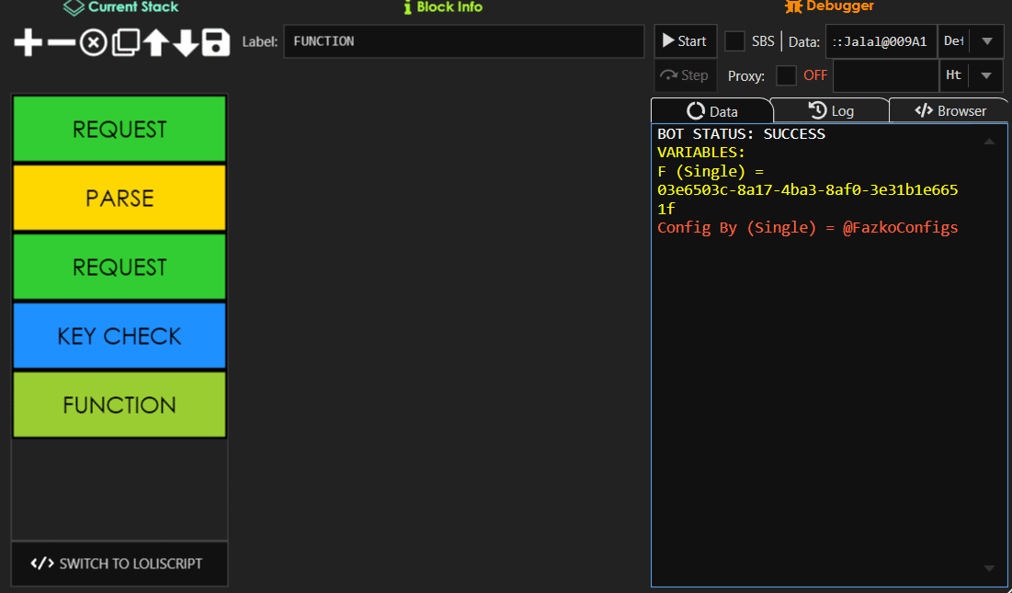Toggle the Proxy checkbox to ON
1012x593 pixels.
point(788,75)
